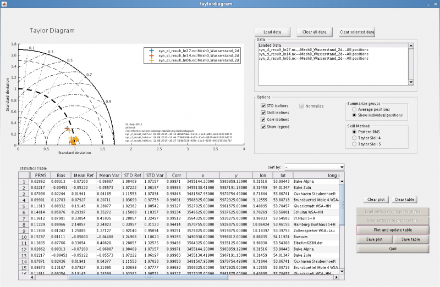Click the Save table button
The image size is (440, 287).
point(410,239)
